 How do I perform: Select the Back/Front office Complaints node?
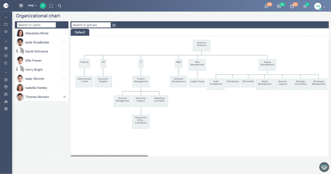click(x=141, y=121)
